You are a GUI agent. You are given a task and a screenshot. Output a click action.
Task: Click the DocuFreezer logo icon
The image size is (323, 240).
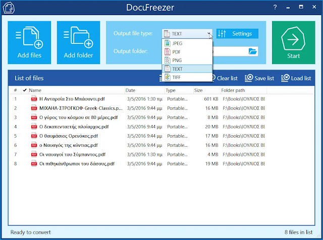pos(9,8)
